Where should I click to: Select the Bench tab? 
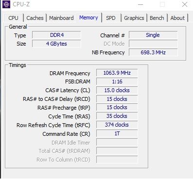pyautogui.click(x=157, y=18)
